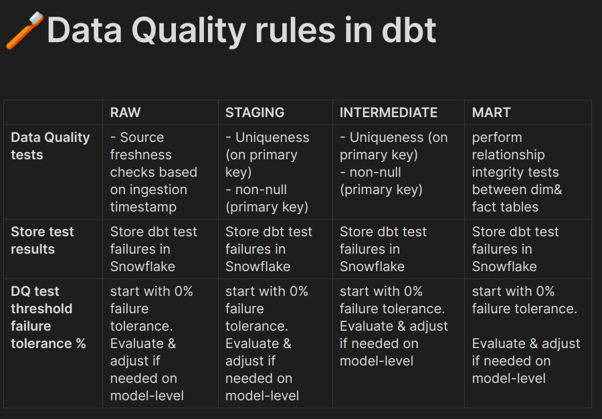This screenshot has height=419, width=602.
Task: Click MART Store dbt test failures cell
Action: (528, 249)
